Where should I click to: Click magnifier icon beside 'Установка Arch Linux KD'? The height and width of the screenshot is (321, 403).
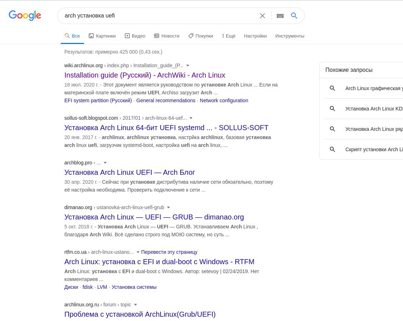click(x=332, y=108)
